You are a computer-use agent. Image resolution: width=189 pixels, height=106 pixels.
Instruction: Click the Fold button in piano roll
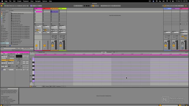(x=32, y=52)
